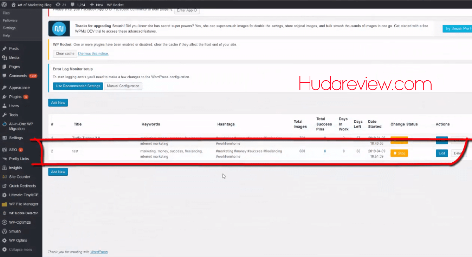Click the Add New button above the table
Image resolution: width=472 pixels, height=257 pixels.
[x=58, y=103]
